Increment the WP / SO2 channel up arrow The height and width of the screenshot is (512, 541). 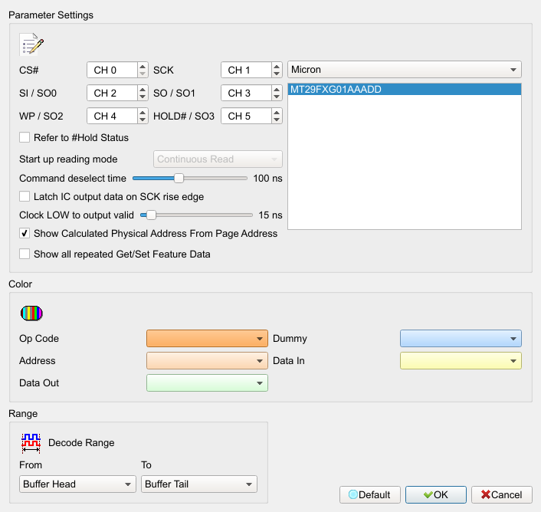(x=143, y=113)
